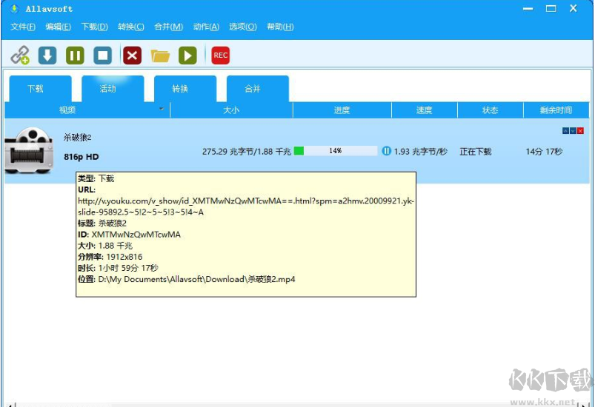Click the 正在下载 status text
The image size is (595, 407).
pyautogui.click(x=476, y=152)
